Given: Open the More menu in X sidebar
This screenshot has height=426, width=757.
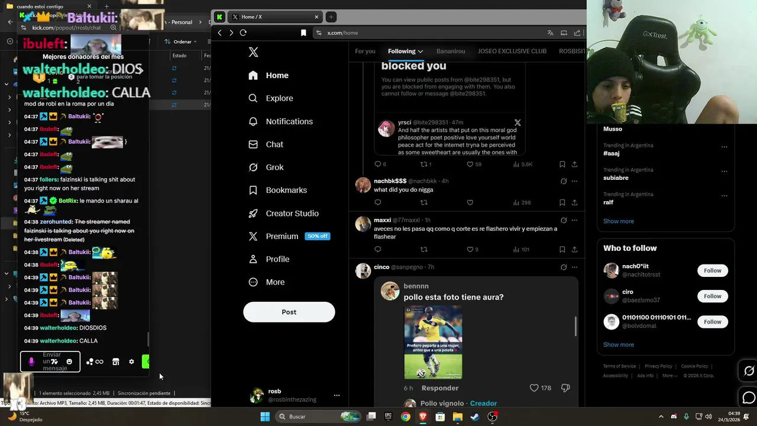Looking at the screenshot, I should click(266, 282).
